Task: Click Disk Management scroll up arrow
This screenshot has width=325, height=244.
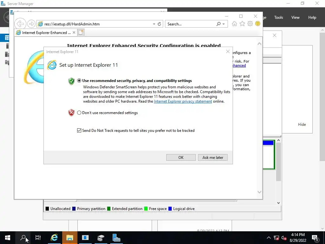Action: pyautogui.click(x=278, y=140)
